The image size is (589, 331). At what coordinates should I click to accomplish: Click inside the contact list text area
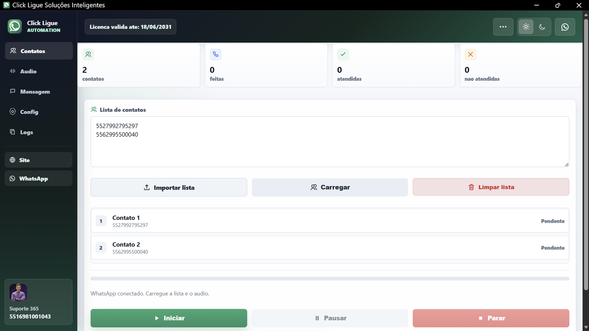[330, 142]
